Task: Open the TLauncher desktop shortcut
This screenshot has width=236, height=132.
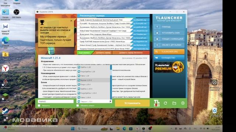Action: click(x=6, y=98)
